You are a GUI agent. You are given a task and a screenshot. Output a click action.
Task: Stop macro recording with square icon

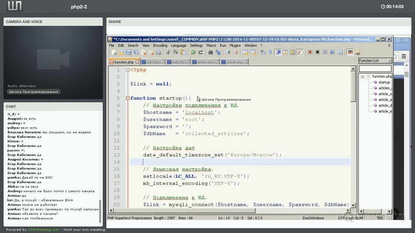tap(317, 52)
